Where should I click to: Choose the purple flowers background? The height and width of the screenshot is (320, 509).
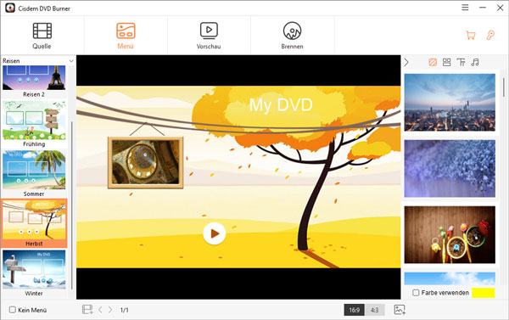click(450, 168)
